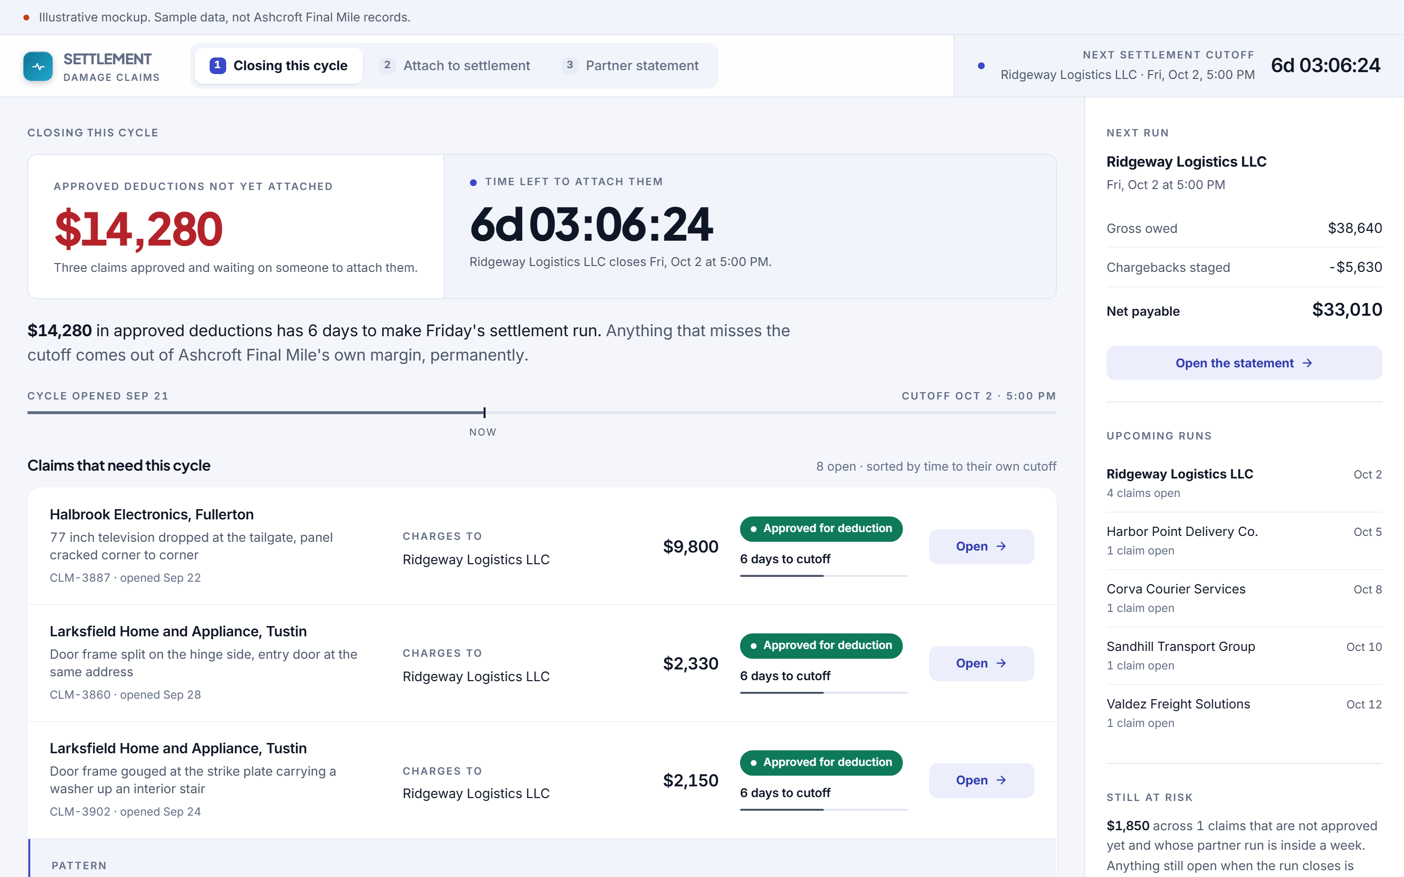The width and height of the screenshot is (1404, 877).
Task: Open the statement button in Next Run
Action: click(x=1244, y=363)
